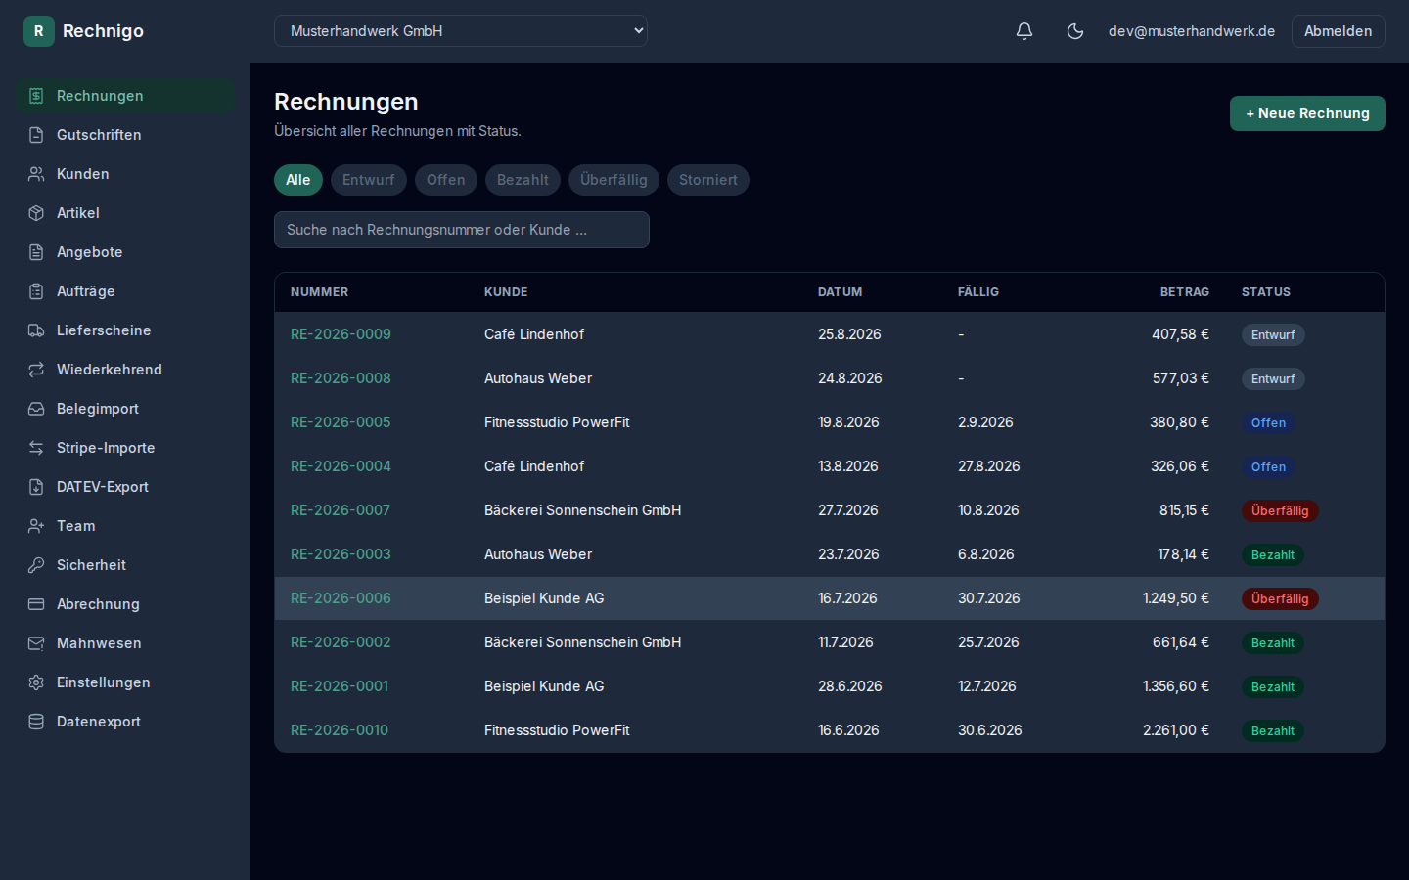The width and height of the screenshot is (1409, 880).
Task: Select the Lieferscheine truck icon
Action: [36, 330]
